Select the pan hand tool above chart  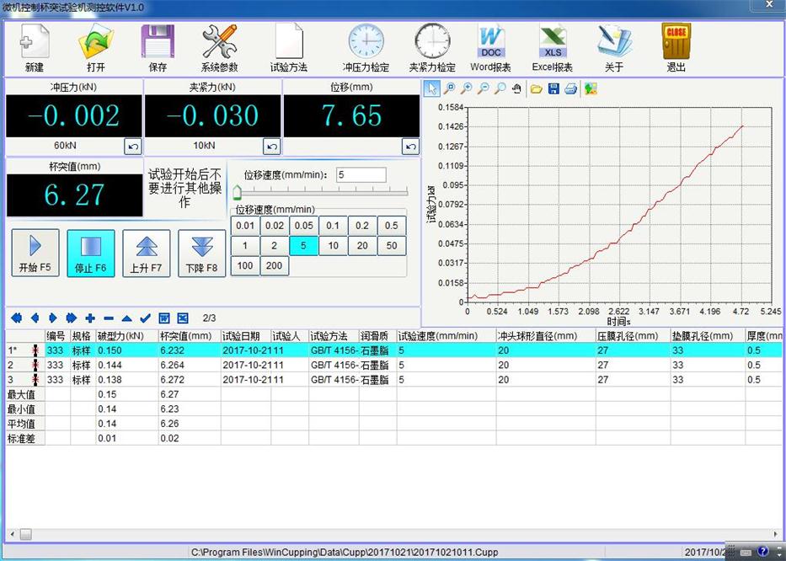516,88
